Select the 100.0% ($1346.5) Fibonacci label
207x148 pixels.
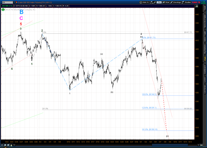click(x=149, y=94)
